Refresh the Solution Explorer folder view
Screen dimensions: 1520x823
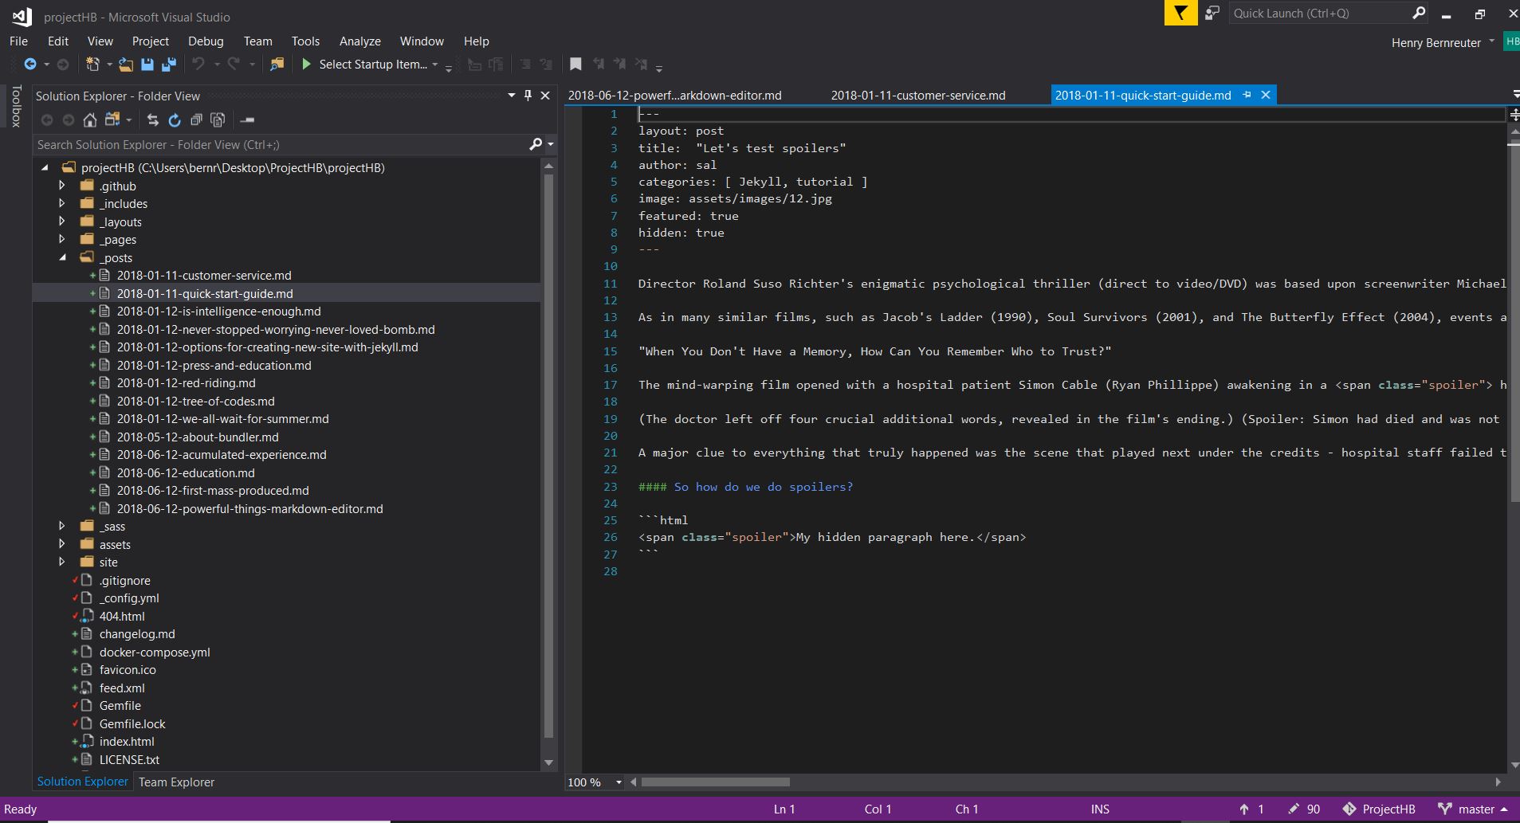(175, 120)
